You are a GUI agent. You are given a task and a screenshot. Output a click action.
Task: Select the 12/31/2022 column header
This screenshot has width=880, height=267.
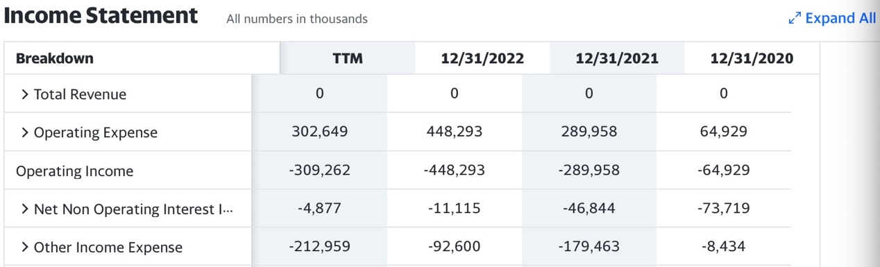482,59
